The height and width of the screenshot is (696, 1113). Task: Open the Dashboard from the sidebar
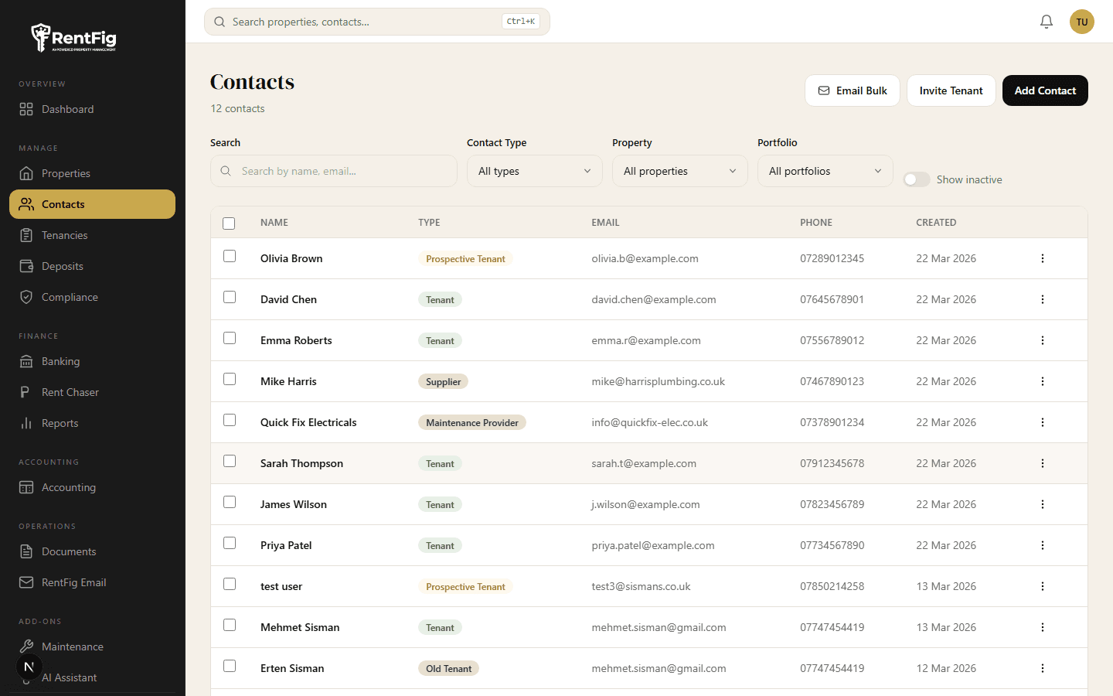[x=67, y=109]
